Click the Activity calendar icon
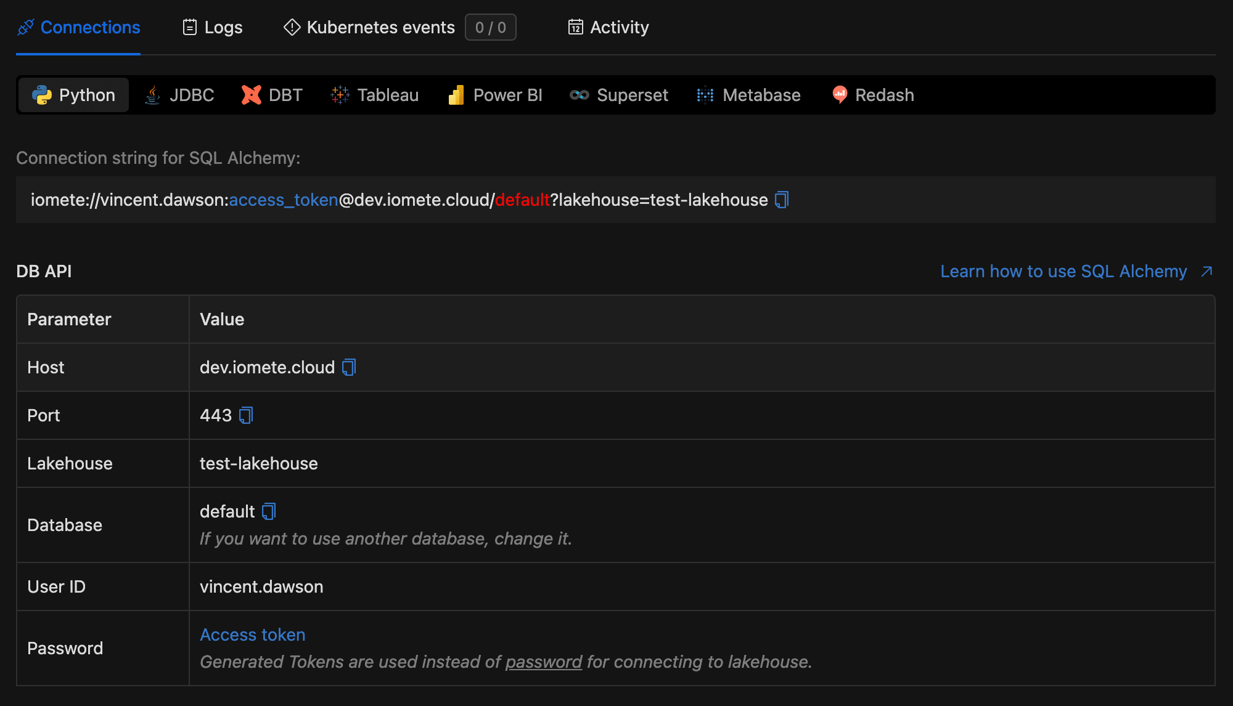The height and width of the screenshot is (706, 1233). pos(575,27)
